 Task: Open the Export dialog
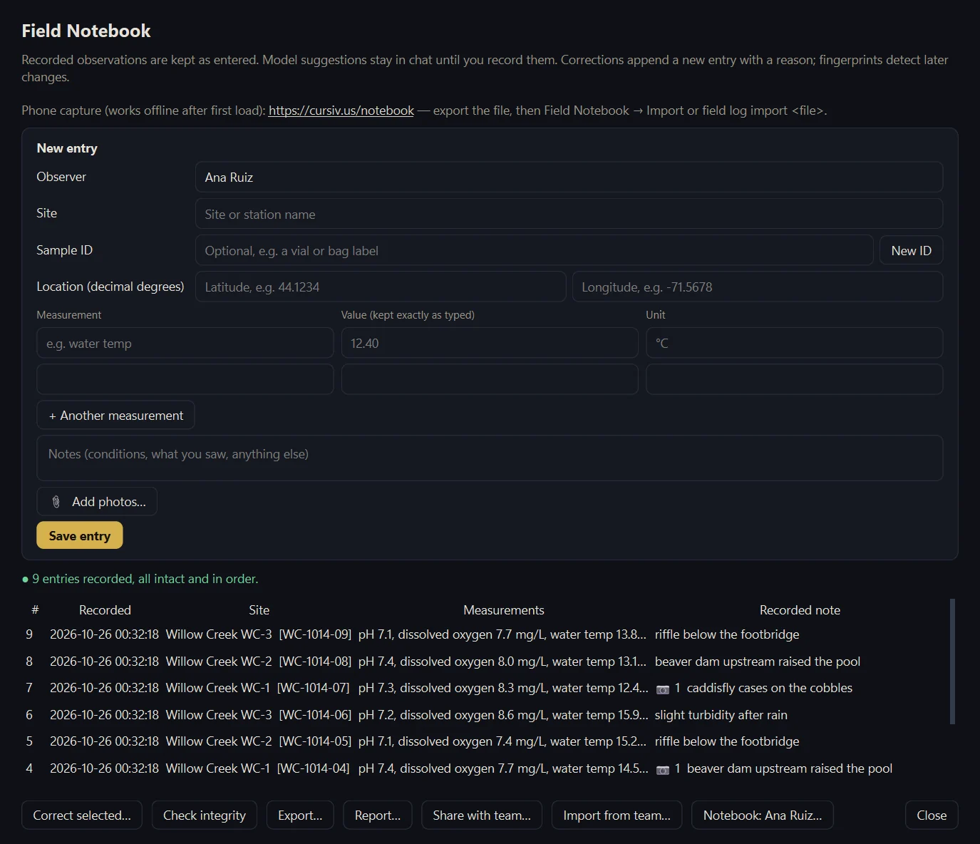pos(300,815)
